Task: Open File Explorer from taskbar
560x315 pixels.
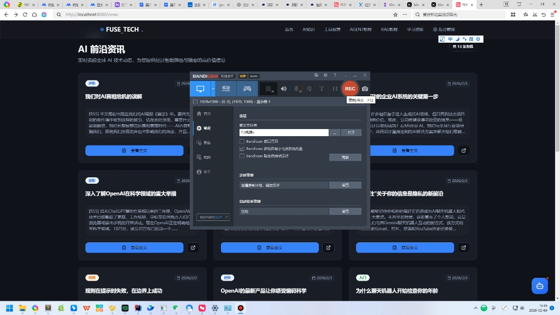Action: [x=22, y=308]
